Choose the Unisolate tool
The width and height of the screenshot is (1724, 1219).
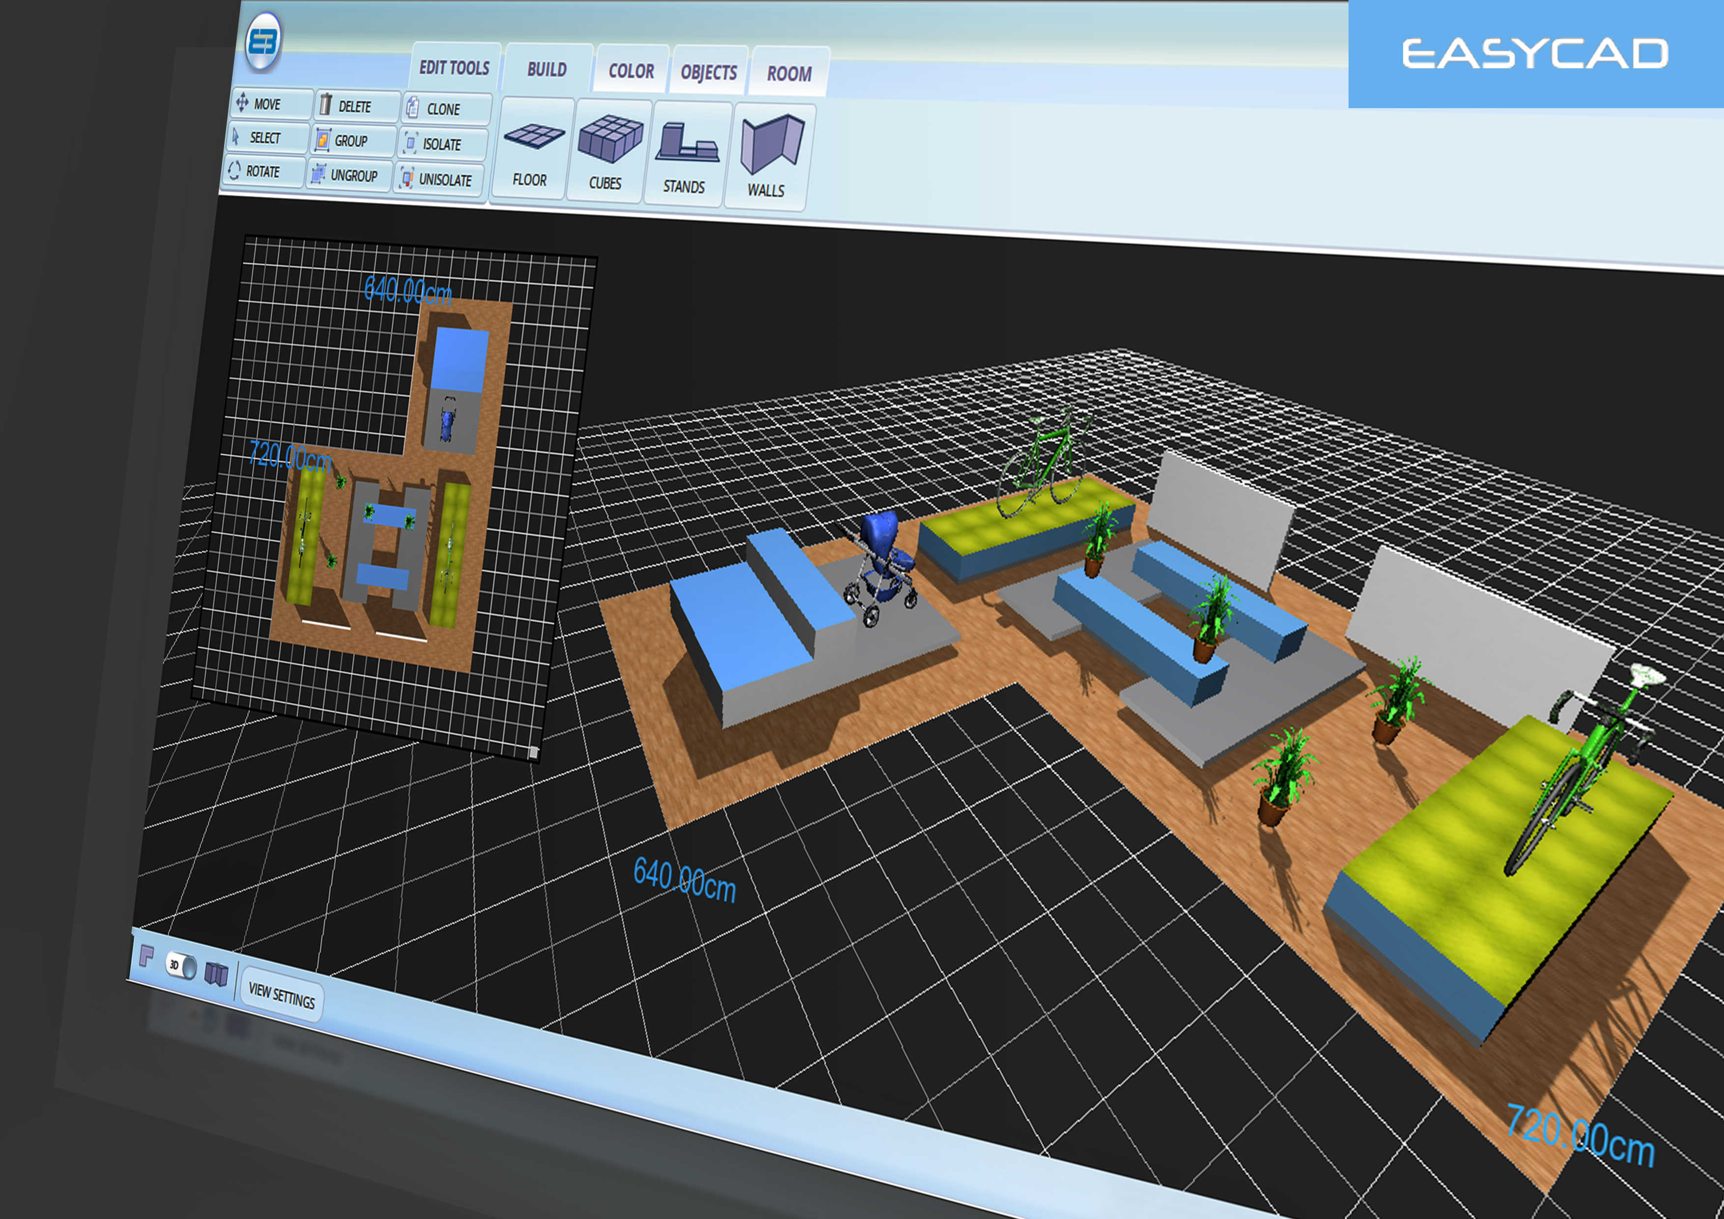point(440,179)
